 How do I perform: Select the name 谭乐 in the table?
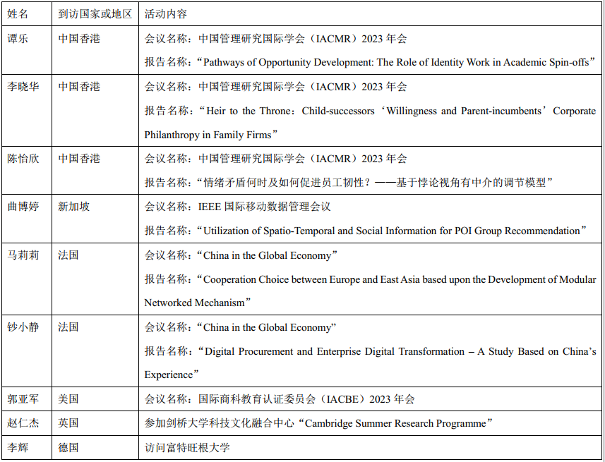tap(18, 38)
